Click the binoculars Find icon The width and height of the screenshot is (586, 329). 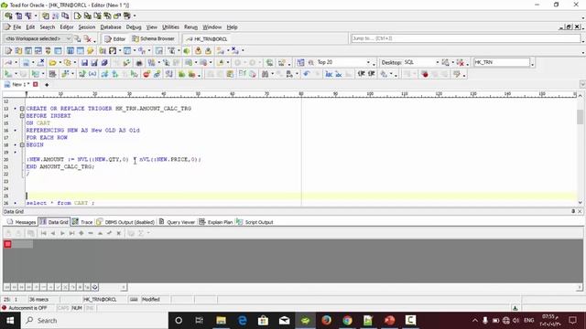pyautogui.click(x=265, y=74)
